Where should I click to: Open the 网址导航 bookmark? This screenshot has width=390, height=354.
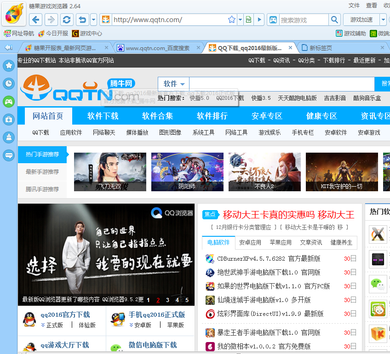(19, 33)
